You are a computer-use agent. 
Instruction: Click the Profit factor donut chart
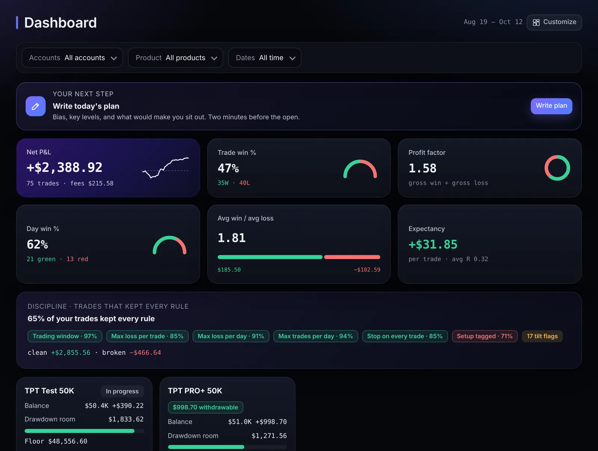point(557,168)
